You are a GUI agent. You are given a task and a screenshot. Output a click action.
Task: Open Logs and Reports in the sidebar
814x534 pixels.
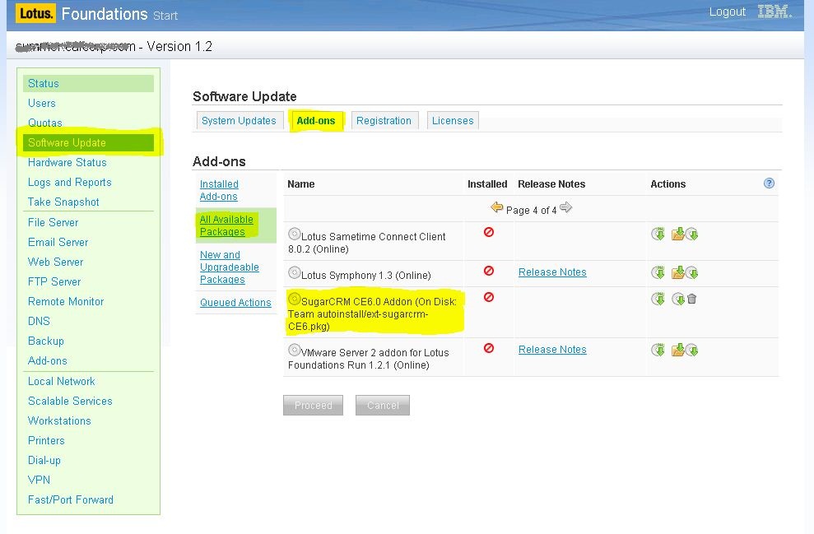pos(70,182)
